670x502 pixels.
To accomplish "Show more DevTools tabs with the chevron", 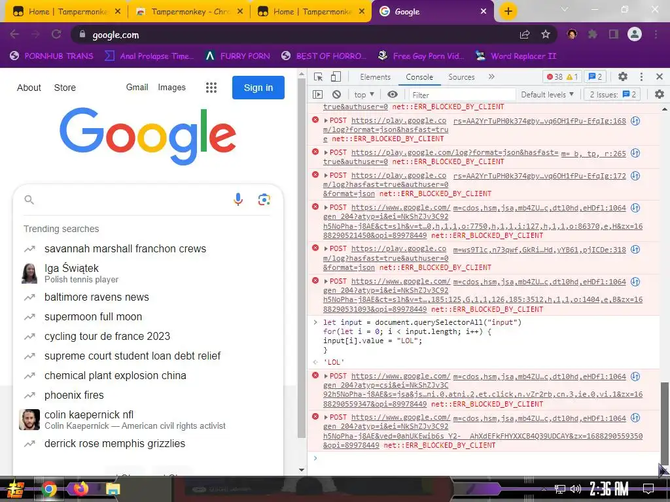I will point(491,77).
